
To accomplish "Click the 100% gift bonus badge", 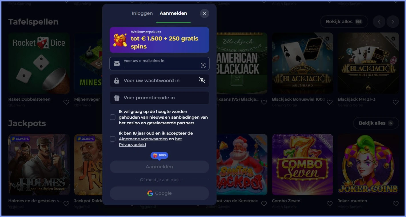I will point(159,155).
